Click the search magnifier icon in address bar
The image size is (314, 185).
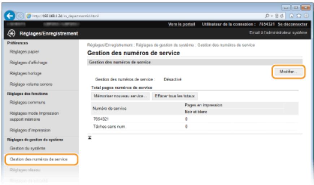point(267,16)
